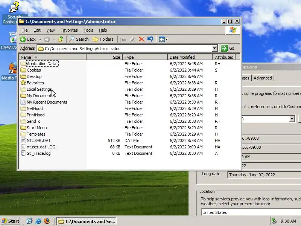Select the Local Settings folder icon
The height and width of the screenshot is (226, 301).
(x=23, y=89)
